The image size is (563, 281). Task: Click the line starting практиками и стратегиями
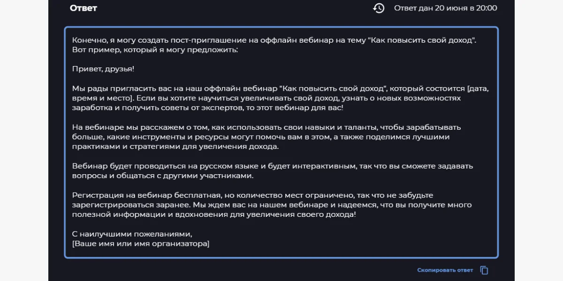[175, 147]
